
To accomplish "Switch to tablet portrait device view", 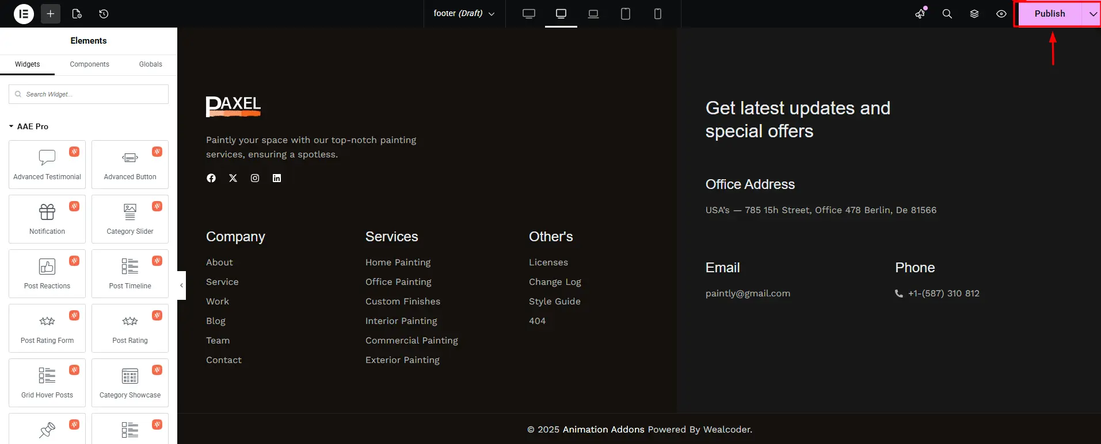I will click(626, 14).
